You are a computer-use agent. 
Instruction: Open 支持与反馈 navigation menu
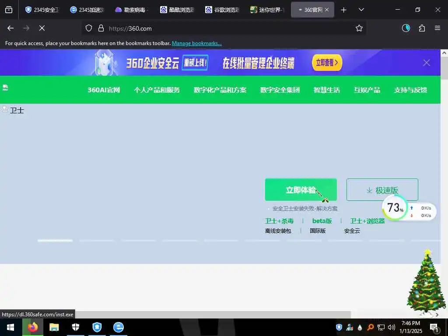pos(410,90)
